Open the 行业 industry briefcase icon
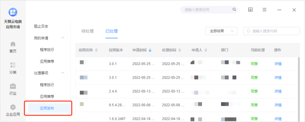This screenshot has width=305, height=122. click(13, 86)
